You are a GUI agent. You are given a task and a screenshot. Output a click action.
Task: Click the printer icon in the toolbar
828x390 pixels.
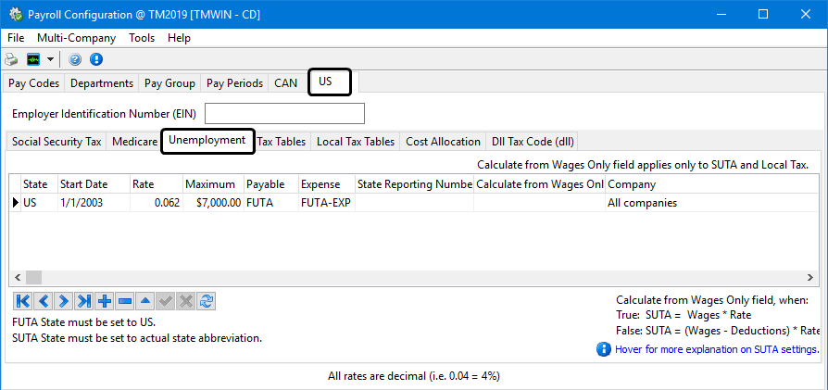[x=12, y=59]
